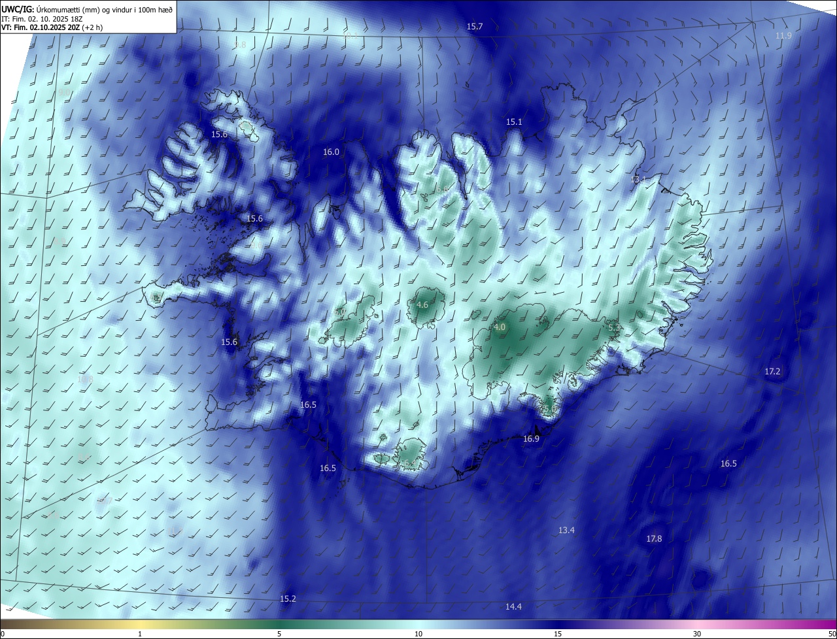Click the colorbar tick label 50
Image resolution: width=837 pixels, height=639 pixels.
click(x=832, y=634)
